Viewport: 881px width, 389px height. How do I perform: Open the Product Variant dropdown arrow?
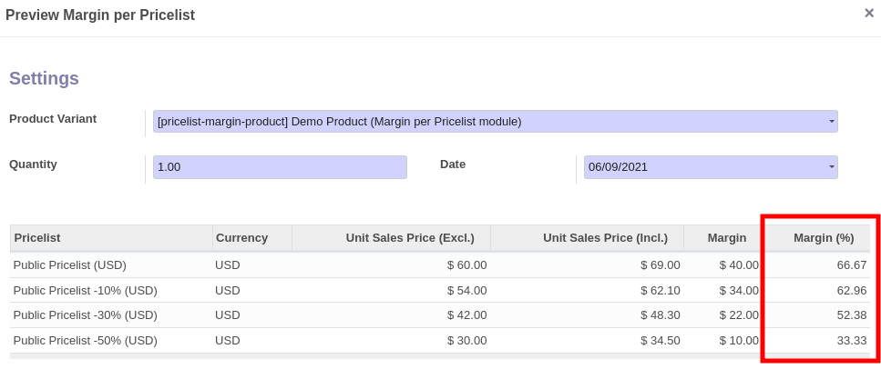click(x=832, y=122)
